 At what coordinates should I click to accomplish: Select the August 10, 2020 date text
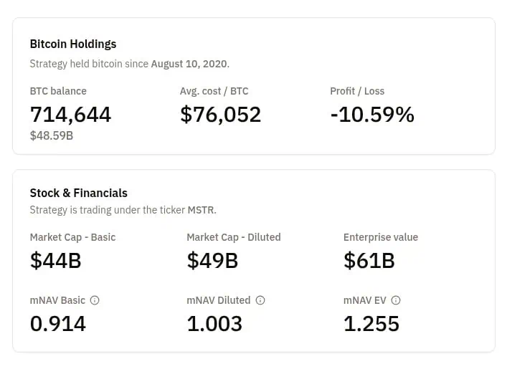tap(189, 64)
